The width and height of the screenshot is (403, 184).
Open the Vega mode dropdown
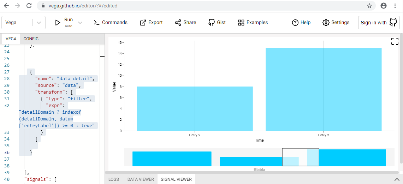[24, 23]
